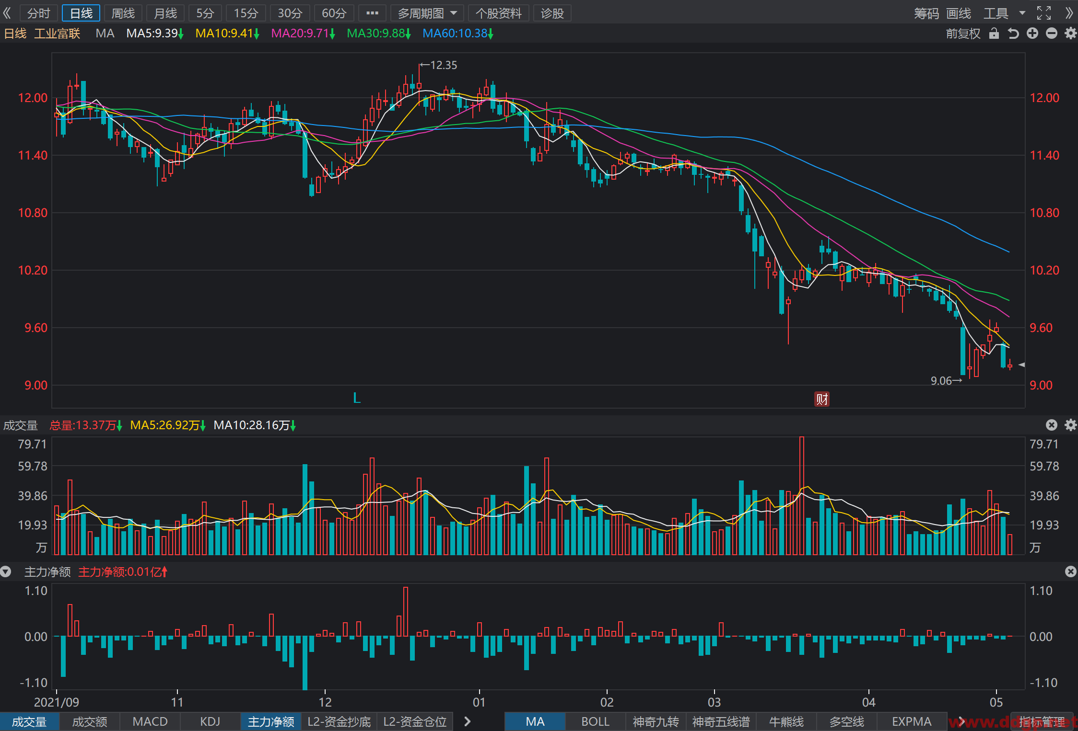Viewport: 1078px width, 731px height.
Task: Open main chart settings gear
Action: [x=1070, y=33]
